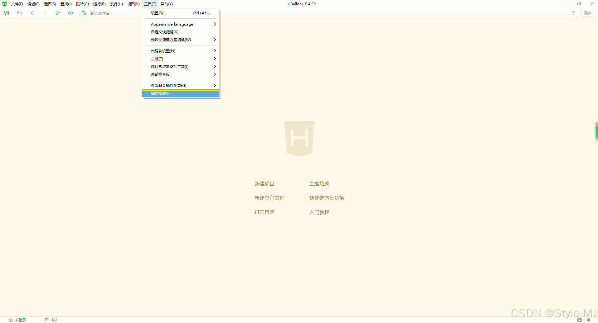
Task: Open the 文件(F) menu
Action: tap(17, 4)
